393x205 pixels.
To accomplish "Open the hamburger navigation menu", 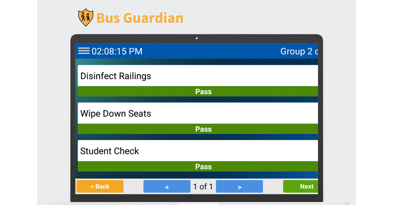I will (x=83, y=51).
